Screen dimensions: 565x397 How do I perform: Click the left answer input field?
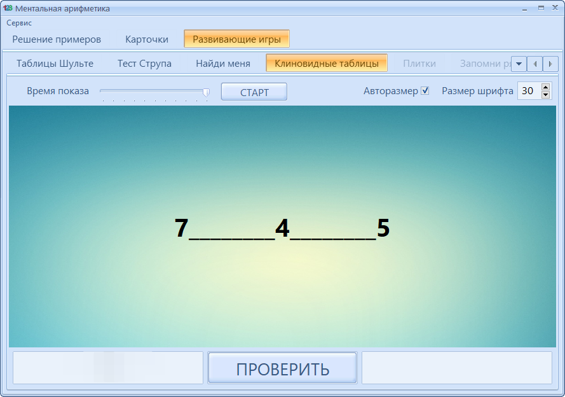click(108, 367)
